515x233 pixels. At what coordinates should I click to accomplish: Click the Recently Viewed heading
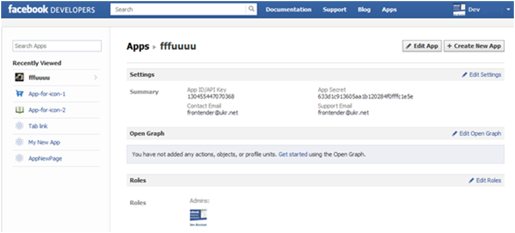click(x=37, y=63)
